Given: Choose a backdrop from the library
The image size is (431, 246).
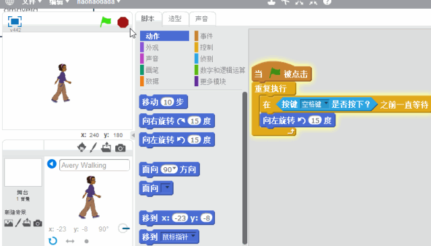Looking at the screenshot, I should [x=9, y=223].
